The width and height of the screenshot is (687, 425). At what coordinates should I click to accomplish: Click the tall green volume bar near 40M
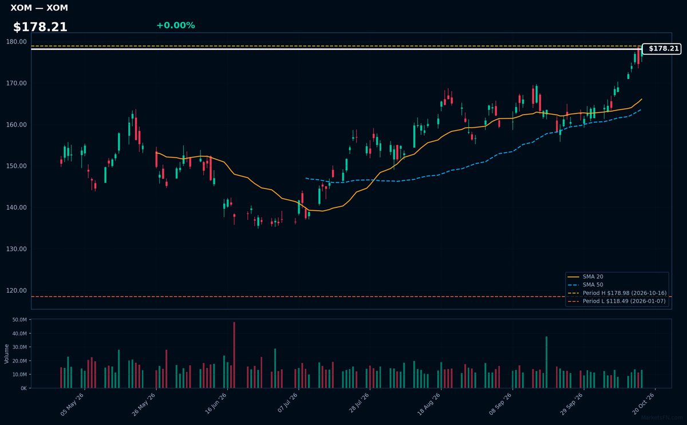pyautogui.click(x=546, y=363)
